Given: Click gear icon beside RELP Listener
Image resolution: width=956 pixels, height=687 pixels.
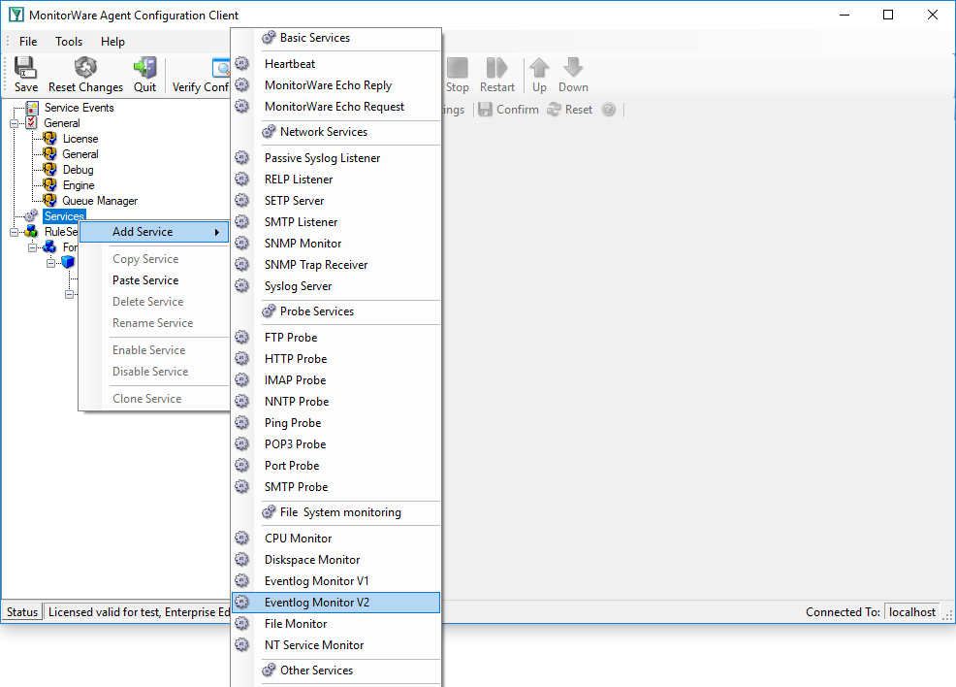Looking at the screenshot, I should pyautogui.click(x=242, y=179).
